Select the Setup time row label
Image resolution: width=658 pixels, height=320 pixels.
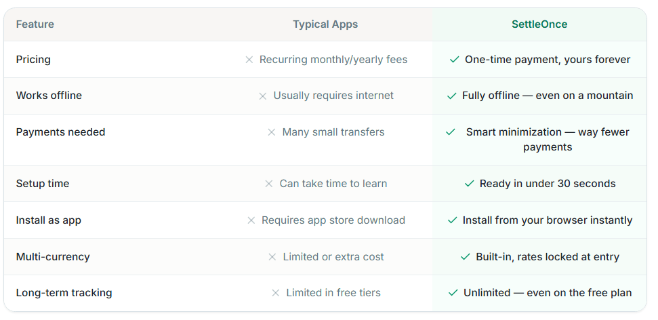[43, 184]
